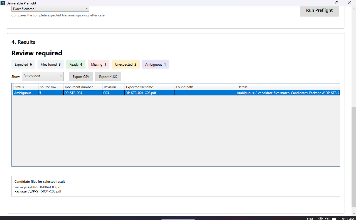
Task: Click the Unexpected 2 yellow chip
Action: [x=126, y=64]
